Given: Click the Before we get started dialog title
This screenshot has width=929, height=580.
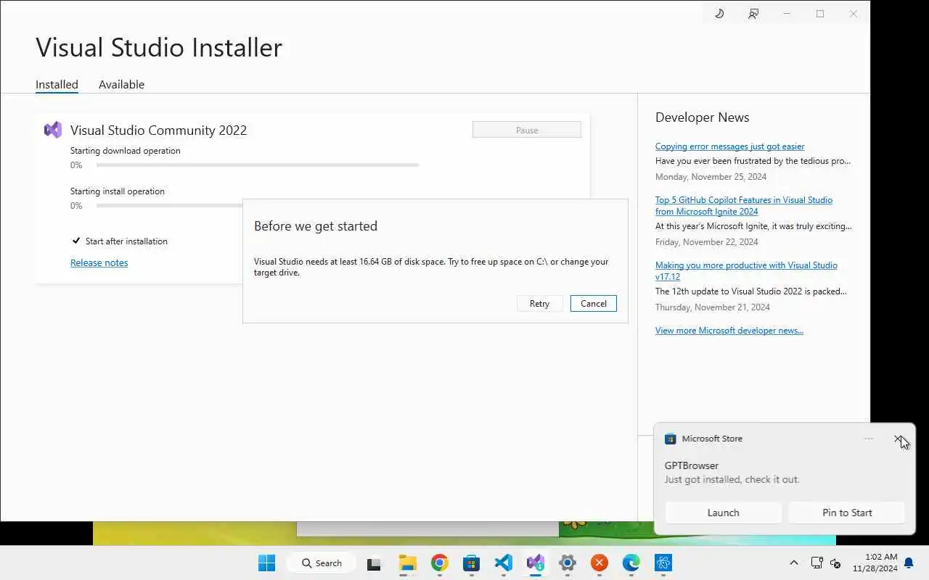Looking at the screenshot, I should click(x=316, y=226).
